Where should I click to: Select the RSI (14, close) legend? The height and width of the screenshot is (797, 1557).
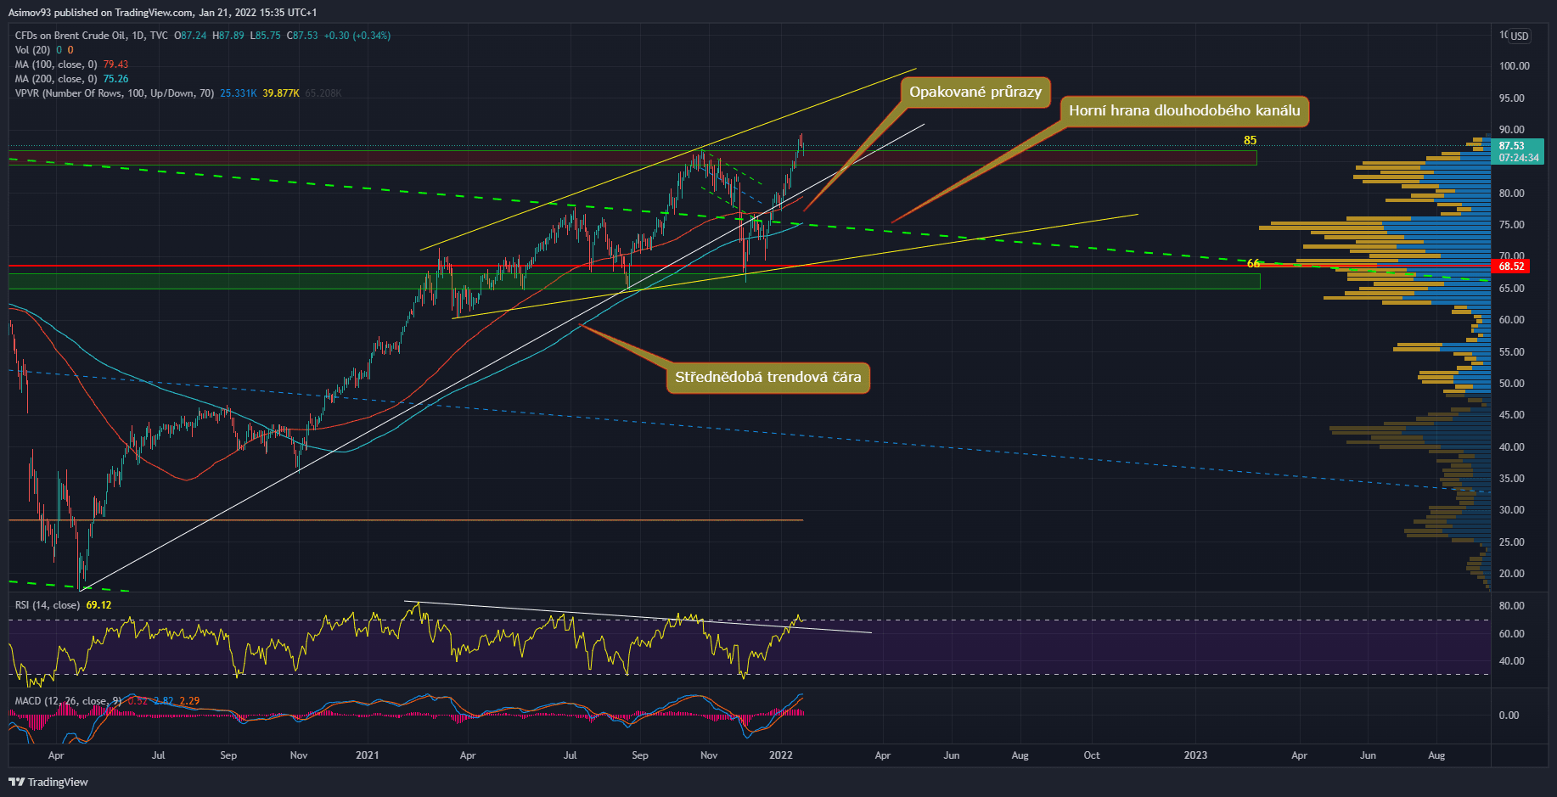coord(48,605)
